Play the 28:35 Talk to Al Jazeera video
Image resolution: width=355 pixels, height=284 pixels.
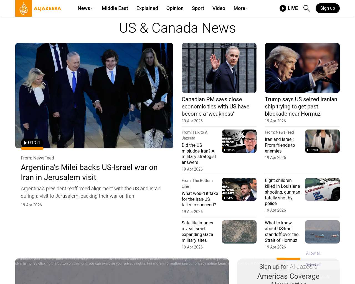tap(229, 150)
